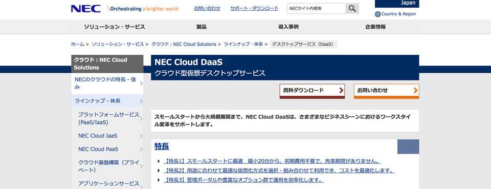Click ホーム breadcrumb link

click(x=77, y=44)
